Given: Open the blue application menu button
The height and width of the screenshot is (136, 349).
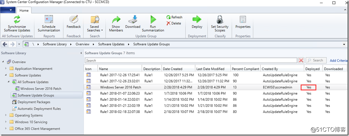Looking at the screenshot, I should click(8, 10).
